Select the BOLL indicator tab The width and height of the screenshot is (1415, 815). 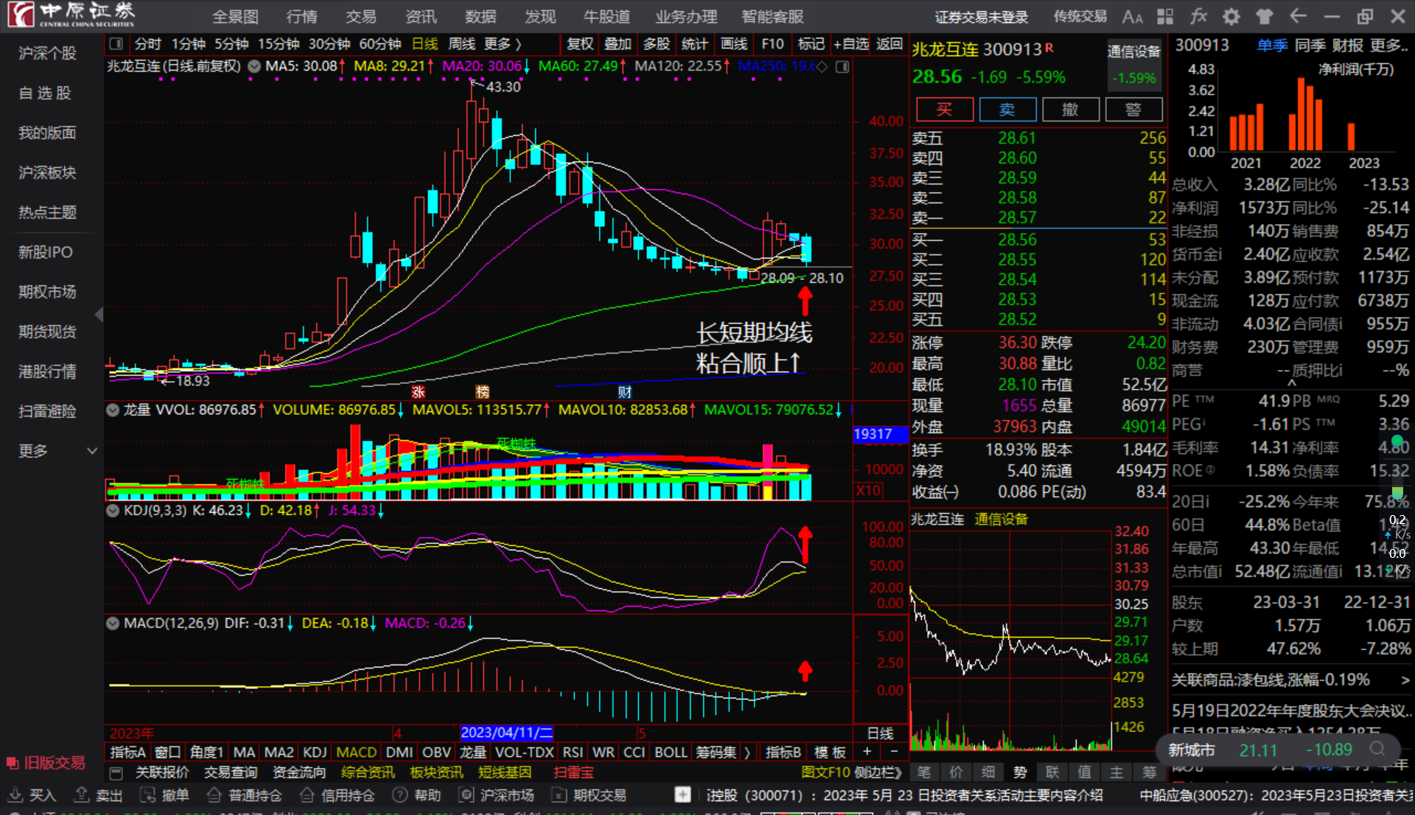[x=671, y=752]
